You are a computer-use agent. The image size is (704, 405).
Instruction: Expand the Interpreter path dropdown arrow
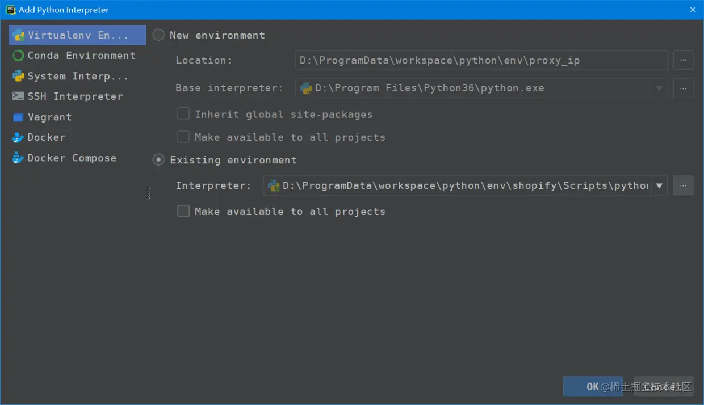tap(659, 185)
